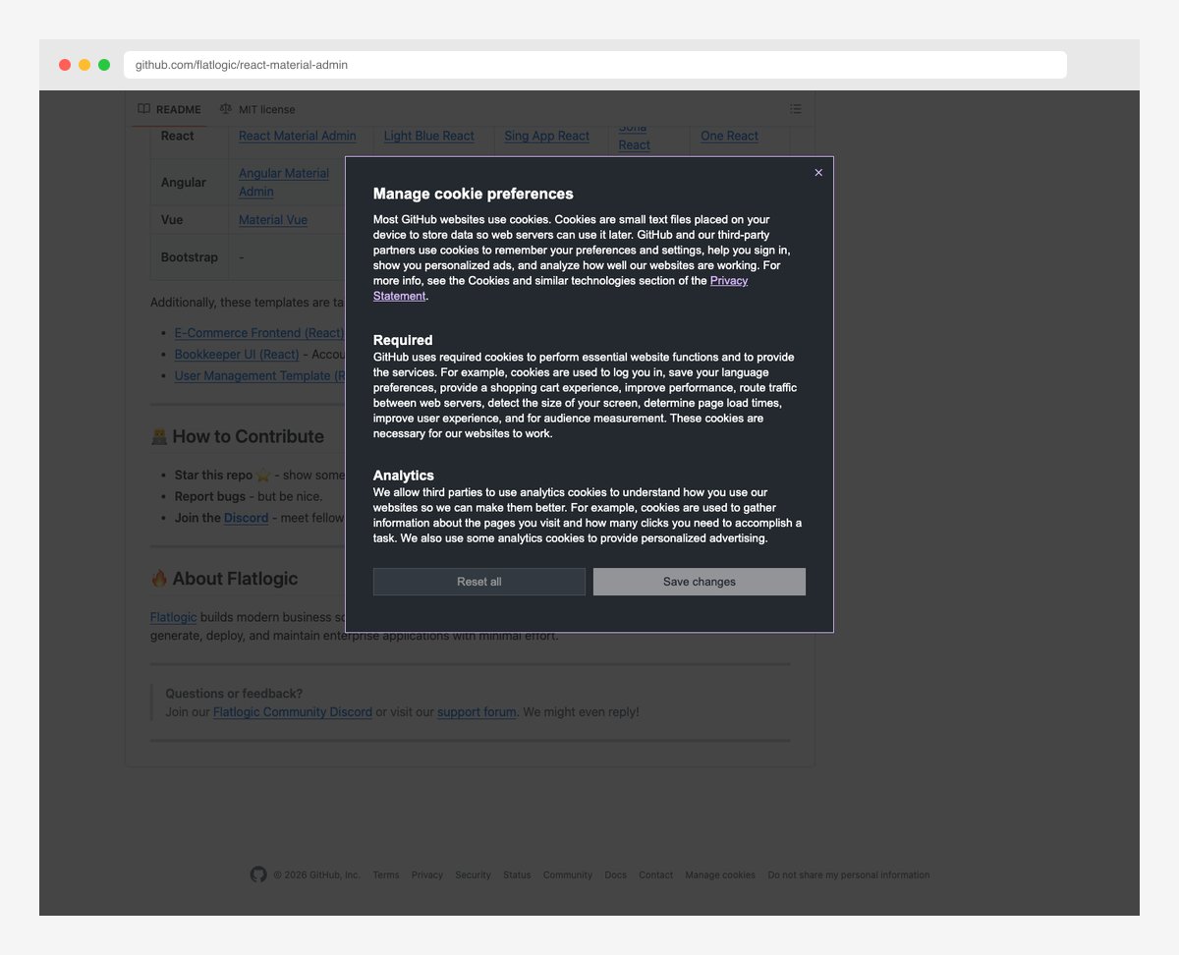
Task: Visit the support forum link
Action: coord(477,711)
